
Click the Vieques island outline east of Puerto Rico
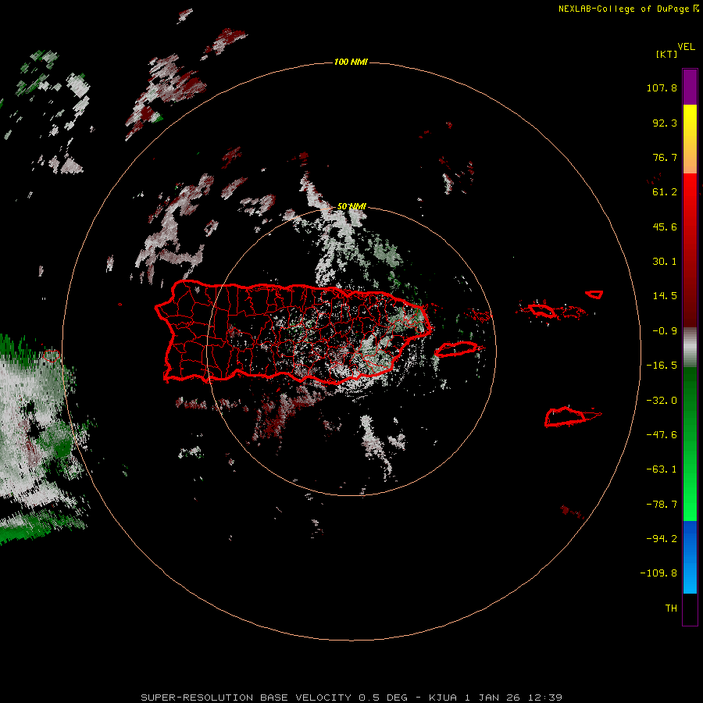click(456, 349)
